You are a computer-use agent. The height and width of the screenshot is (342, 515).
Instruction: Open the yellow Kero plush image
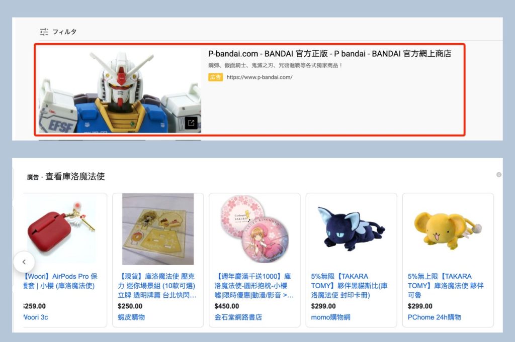pyautogui.click(x=448, y=229)
